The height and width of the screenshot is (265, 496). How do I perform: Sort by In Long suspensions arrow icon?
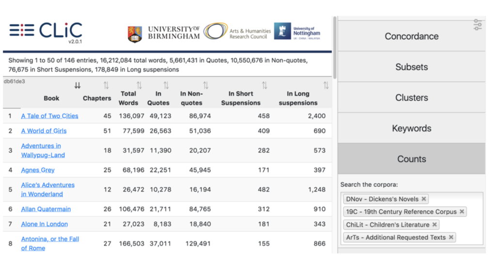326,86
